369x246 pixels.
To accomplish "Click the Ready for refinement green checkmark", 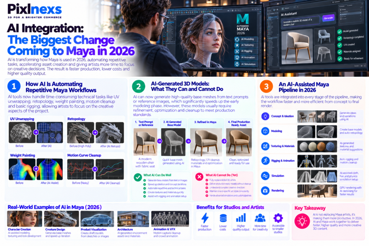I will click(339, 59).
